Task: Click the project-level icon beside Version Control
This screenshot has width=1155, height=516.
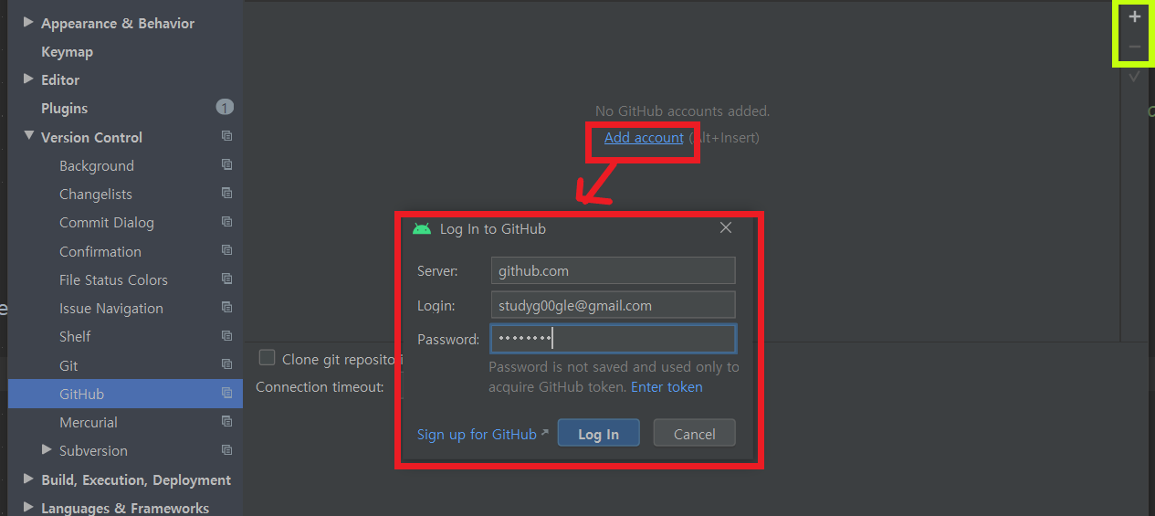Action: tap(226, 136)
